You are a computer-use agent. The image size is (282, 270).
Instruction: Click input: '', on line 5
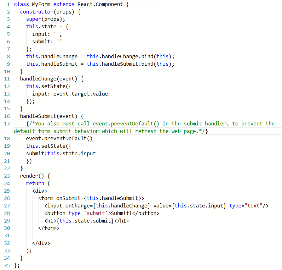coord(47,34)
